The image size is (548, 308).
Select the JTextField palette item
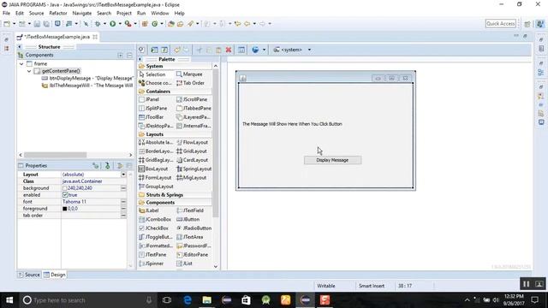tap(190, 210)
